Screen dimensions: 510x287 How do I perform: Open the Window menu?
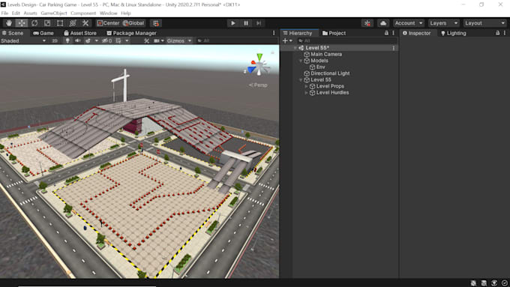[108, 13]
